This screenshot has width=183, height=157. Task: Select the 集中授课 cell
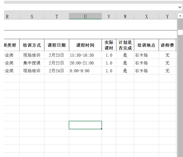32,63
